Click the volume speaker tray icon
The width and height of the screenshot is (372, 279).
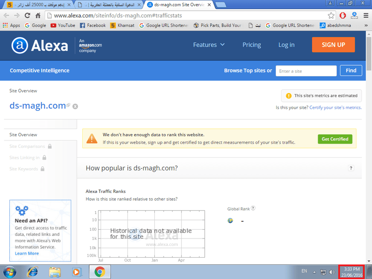332,272
